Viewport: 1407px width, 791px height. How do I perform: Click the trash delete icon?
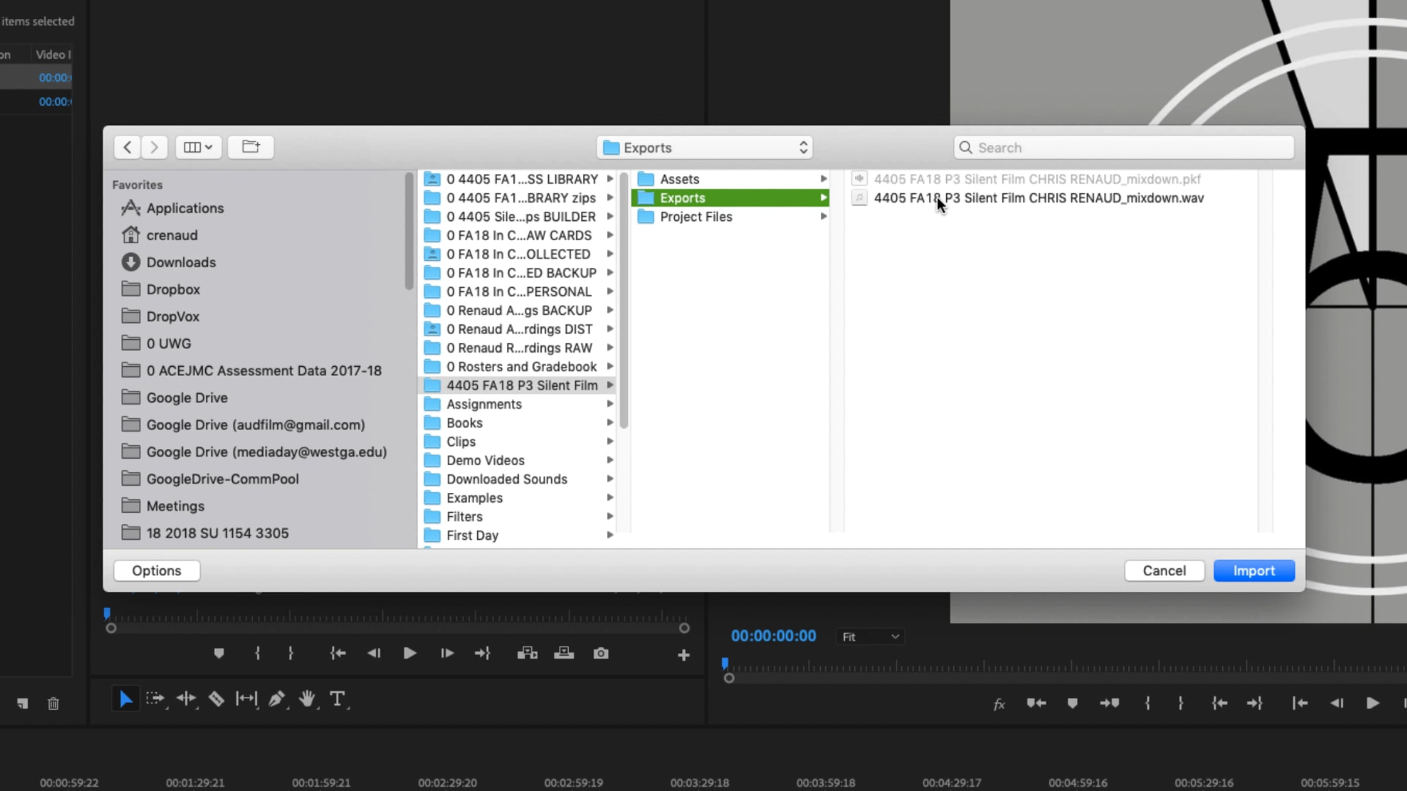click(53, 703)
